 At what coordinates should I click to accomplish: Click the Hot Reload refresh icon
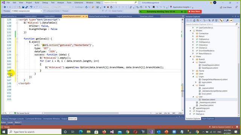coord(87,7)
